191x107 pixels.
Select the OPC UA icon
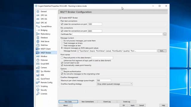[x=38, y=15]
